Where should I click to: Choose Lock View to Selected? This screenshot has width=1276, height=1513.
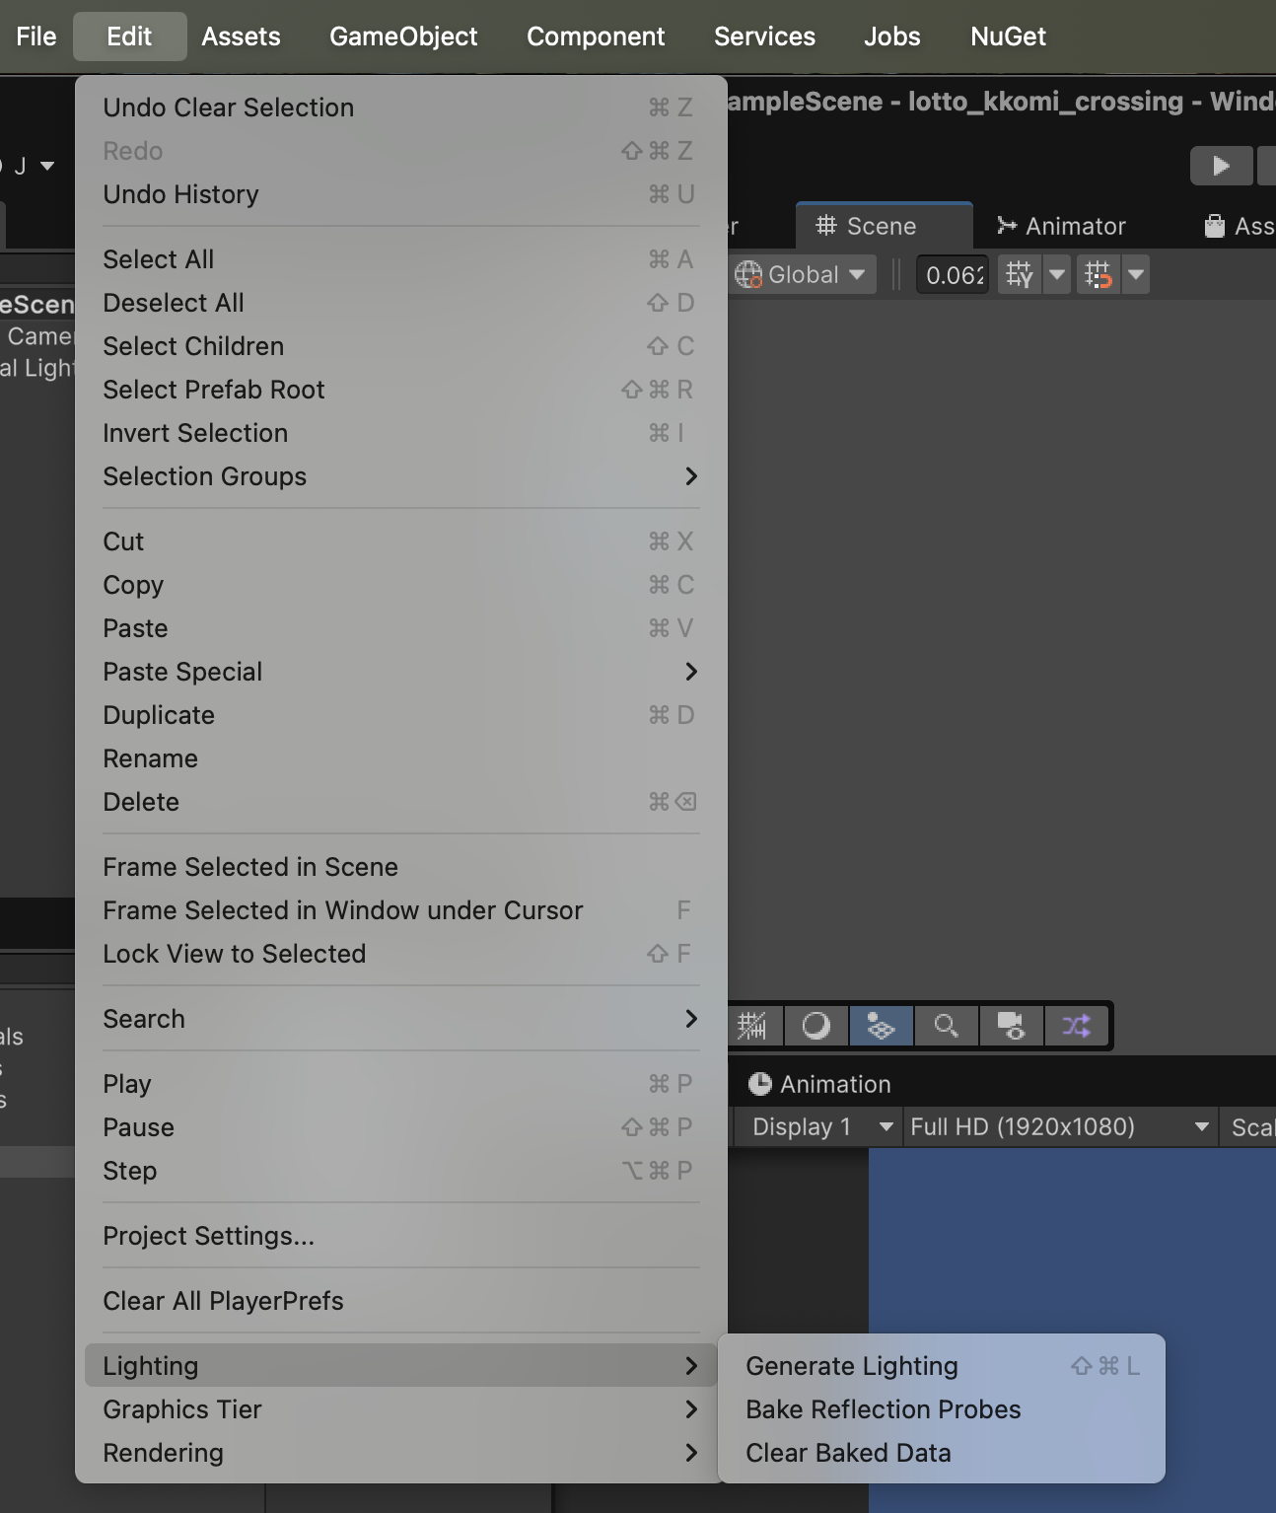click(x=400, y=954)
